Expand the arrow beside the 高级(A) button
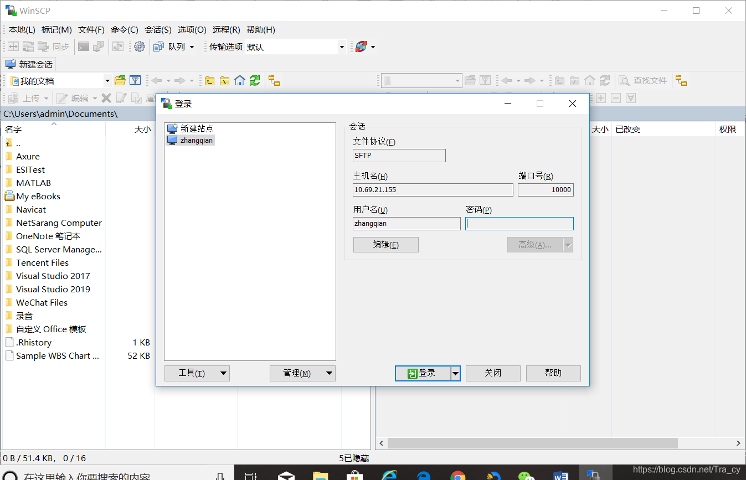This screenshot has width=746, height=480. point(568,245)
